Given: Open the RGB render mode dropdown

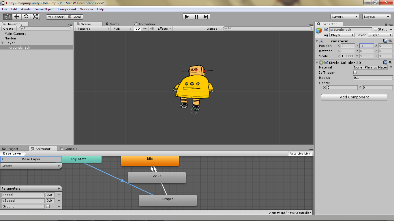Looking at the screenshot, I should point(122,28).
